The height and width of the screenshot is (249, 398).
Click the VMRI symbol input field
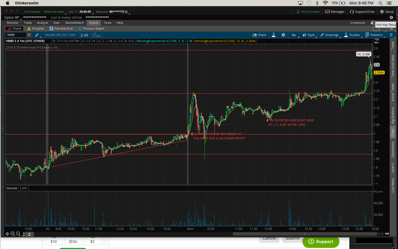point(16,35)
